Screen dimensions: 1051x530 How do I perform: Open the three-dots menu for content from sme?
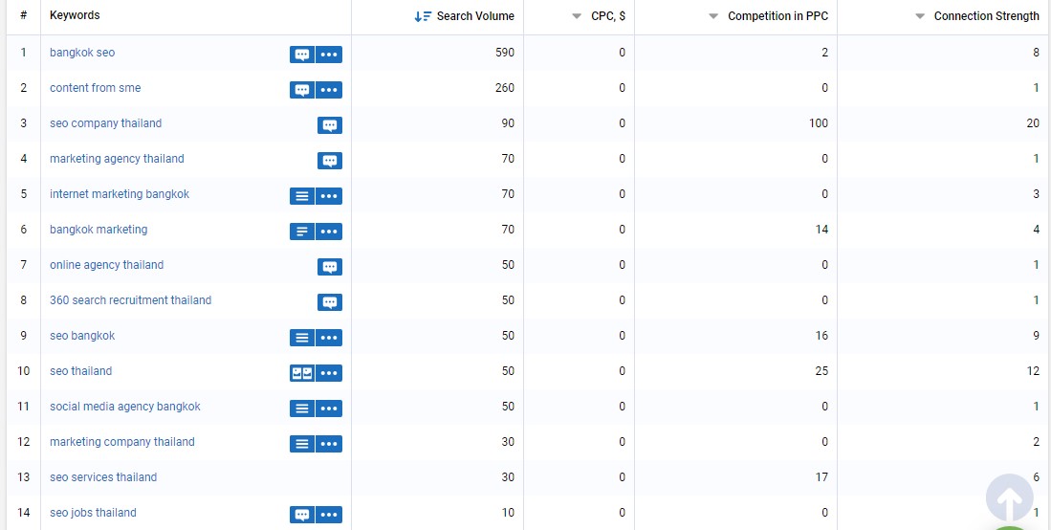[x=328, y=90]
